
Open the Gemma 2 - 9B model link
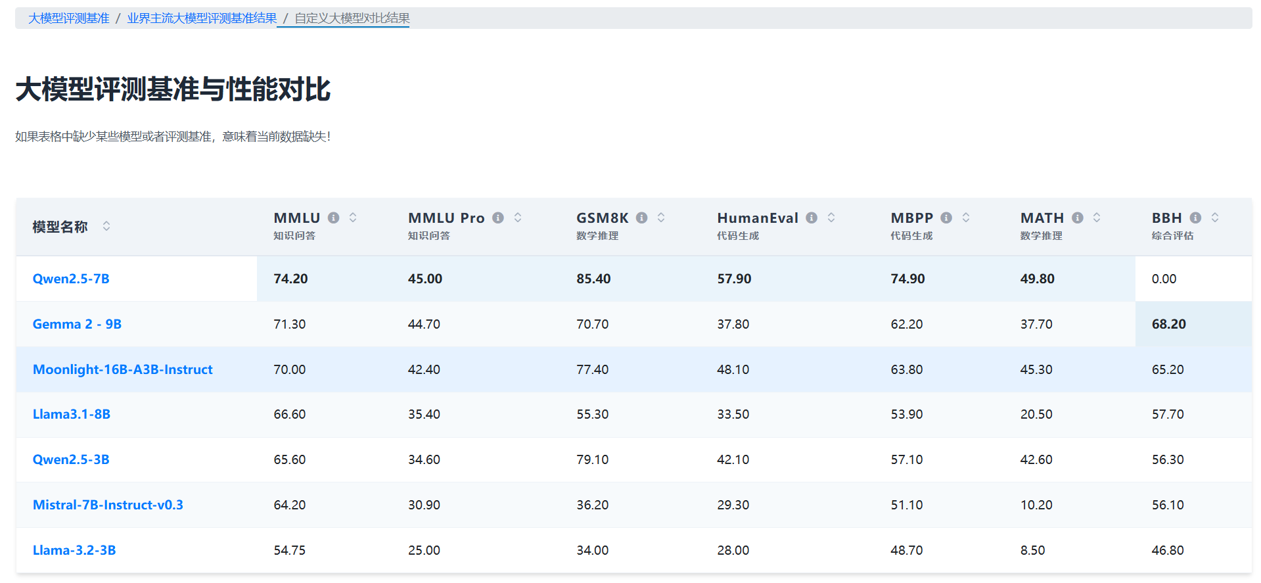point(77,324)
